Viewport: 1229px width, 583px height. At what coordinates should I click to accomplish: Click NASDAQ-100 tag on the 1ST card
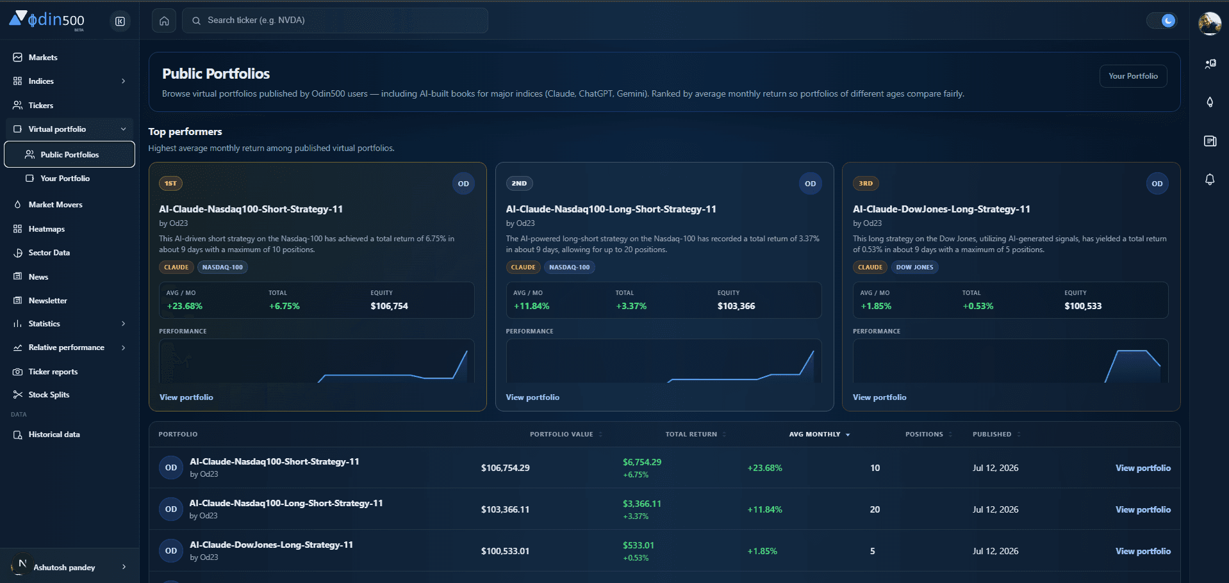222,268
